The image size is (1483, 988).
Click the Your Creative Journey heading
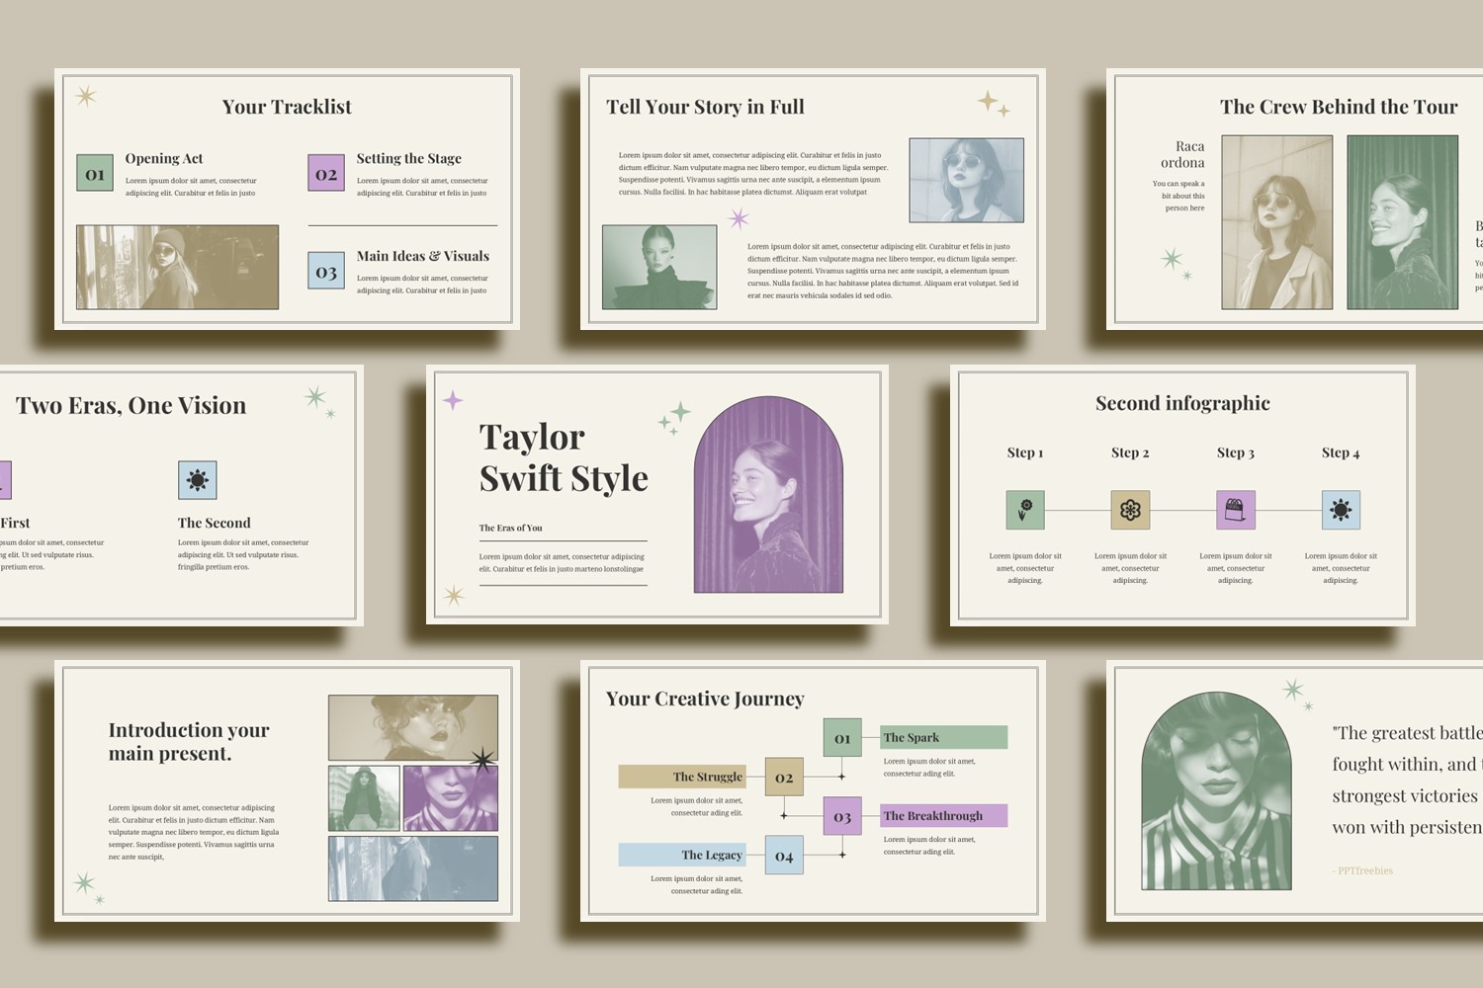click(x=705, y=699)
